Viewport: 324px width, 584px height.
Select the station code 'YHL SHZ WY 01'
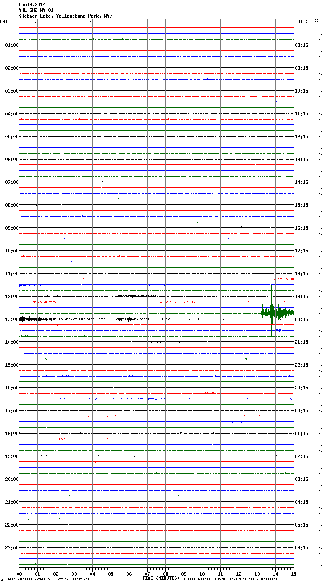coord(36,10)
